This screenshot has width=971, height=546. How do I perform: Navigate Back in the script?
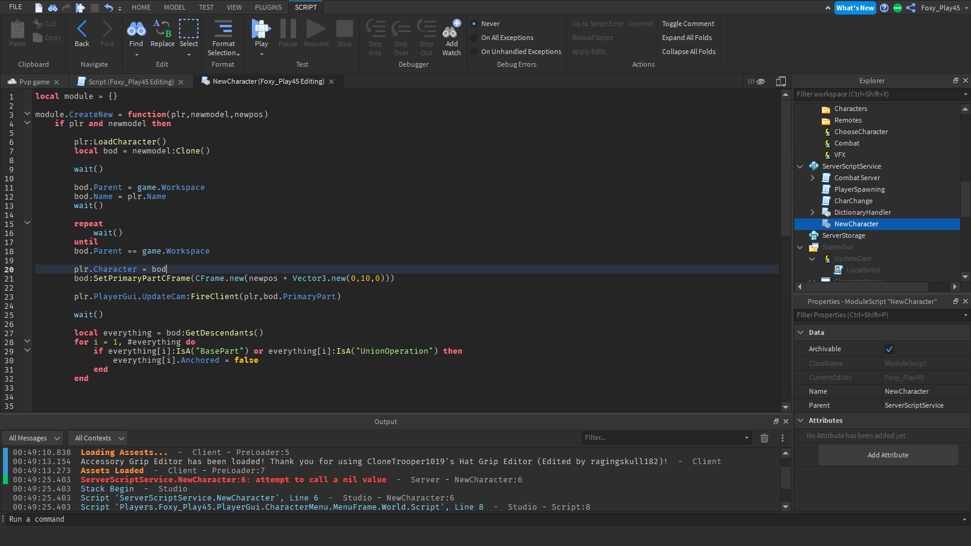click(x=82, y=30)
